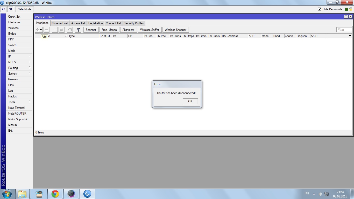This screenshot has height=199, width=354.
Task: Open Quick Set in the sidebar
Action: [x=19, y=17]
